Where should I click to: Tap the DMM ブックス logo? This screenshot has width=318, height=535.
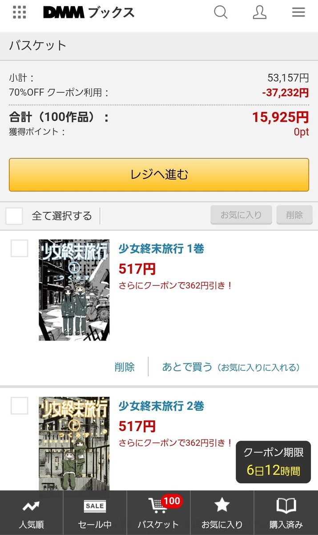click(89, 12)
